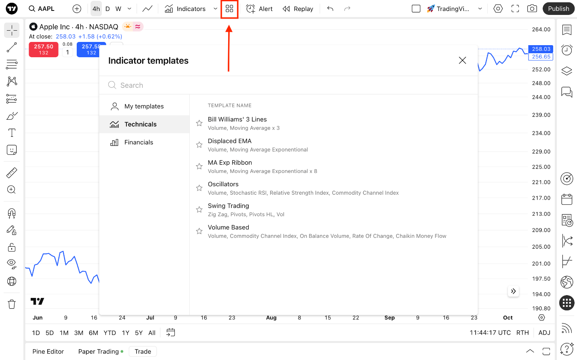
Task: Activate the zoom in tool
Action: (12, 189)
